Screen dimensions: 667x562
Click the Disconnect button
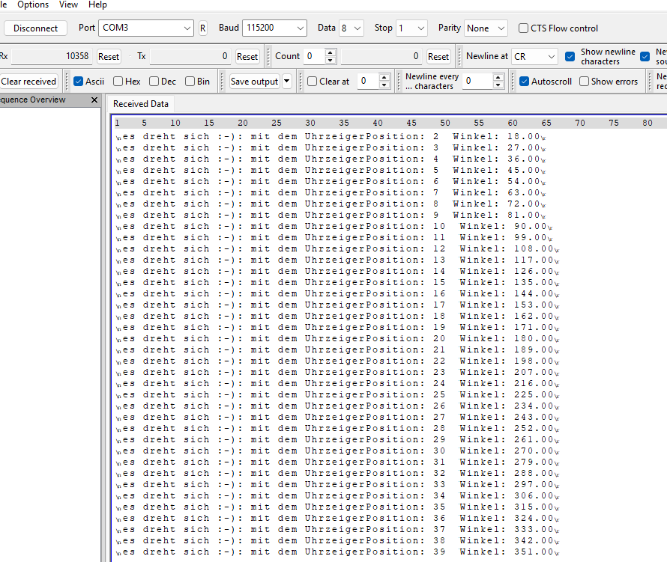coord(35,28)
